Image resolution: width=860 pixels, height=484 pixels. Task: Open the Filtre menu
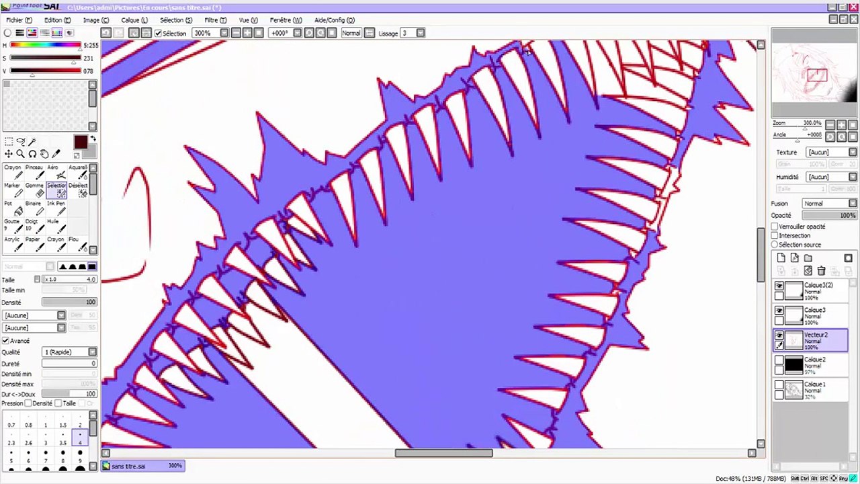click(215, 20)
